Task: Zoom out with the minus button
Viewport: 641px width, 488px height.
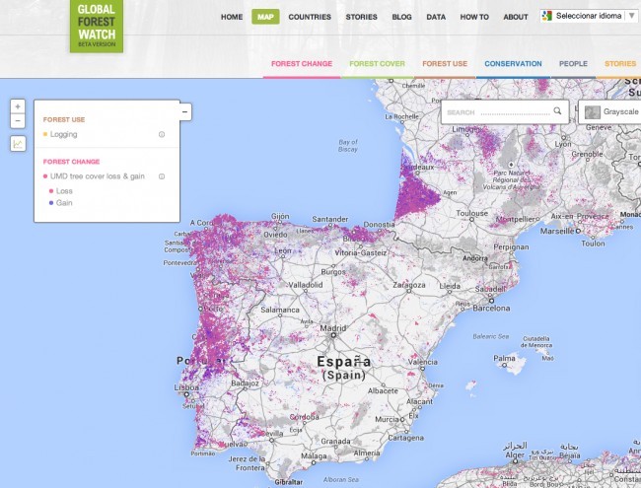Action: pos(18,121)
